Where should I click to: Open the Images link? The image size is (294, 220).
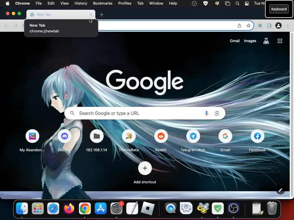tap(250, 41)
